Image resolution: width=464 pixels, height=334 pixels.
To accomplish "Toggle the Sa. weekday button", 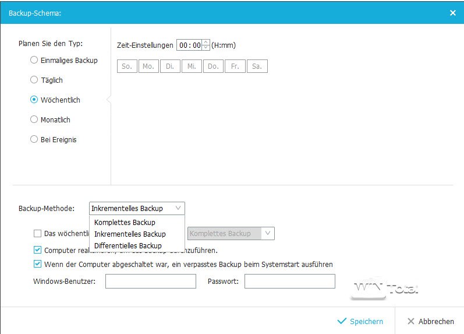I will pos(257,66).
